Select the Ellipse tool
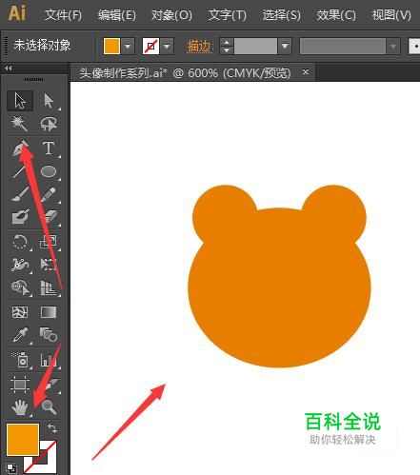 (49, 171)
